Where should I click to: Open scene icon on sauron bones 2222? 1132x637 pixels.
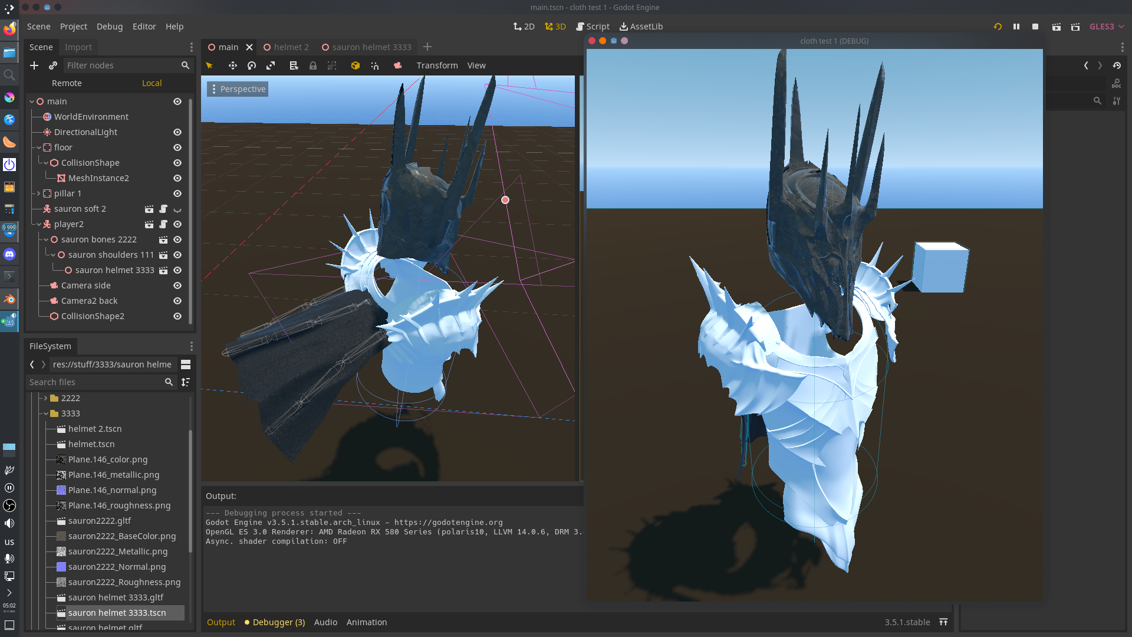click(x=163, y=239)
